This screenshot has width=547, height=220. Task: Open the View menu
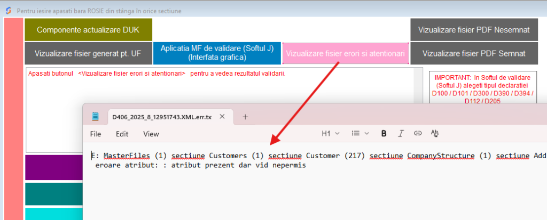pos(151,134)
